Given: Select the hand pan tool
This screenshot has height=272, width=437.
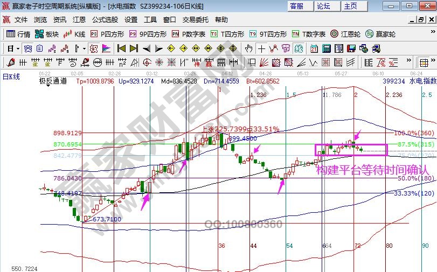Looking at the screenshot, I should [x=248, y=48].
